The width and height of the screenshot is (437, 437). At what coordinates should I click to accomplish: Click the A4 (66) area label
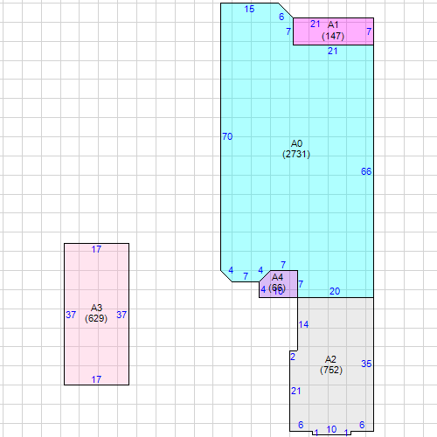pyautogui.click(x=277, y=282)
